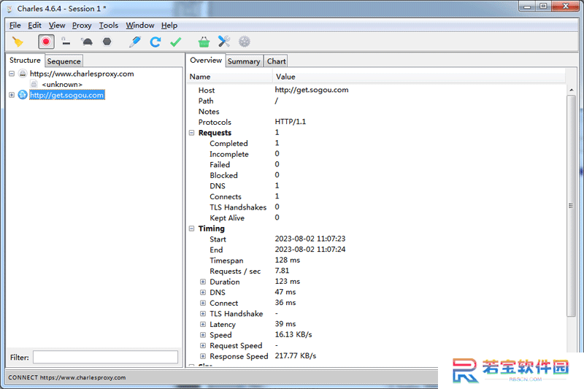
Task: Click the Incomplete row label
Action: tap(229, 154)
